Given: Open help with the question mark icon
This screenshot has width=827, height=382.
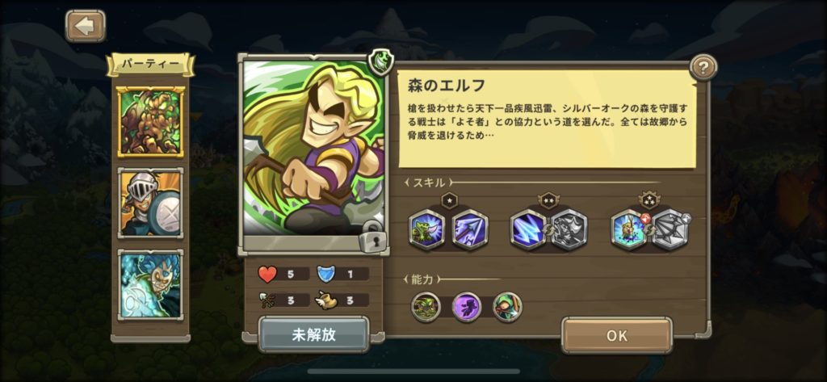Looking at the screenshot, I should coord(703,67).
